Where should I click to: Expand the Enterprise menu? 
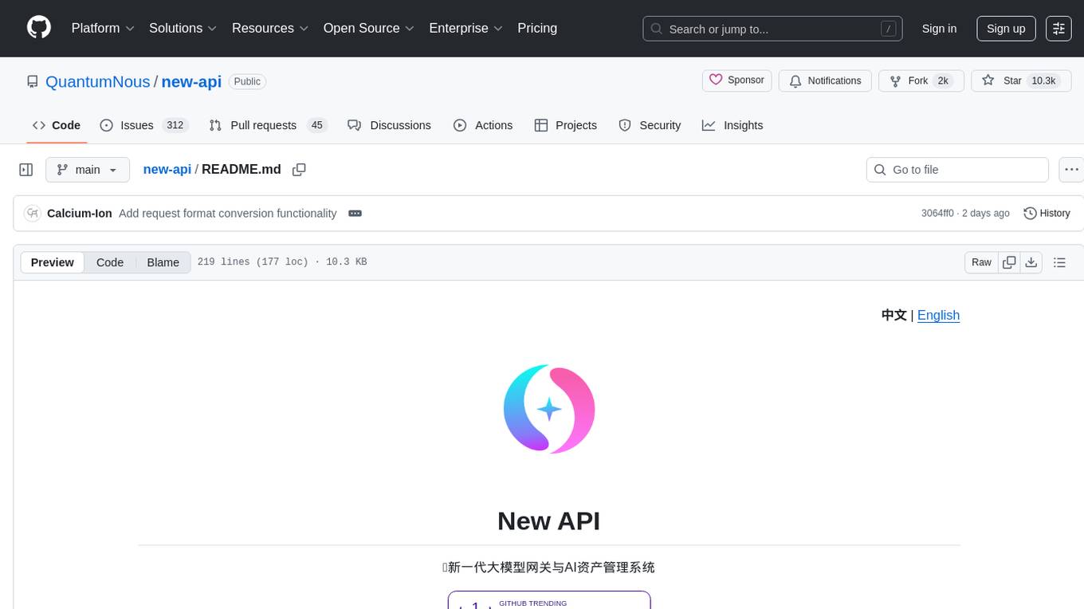[465, 28]
